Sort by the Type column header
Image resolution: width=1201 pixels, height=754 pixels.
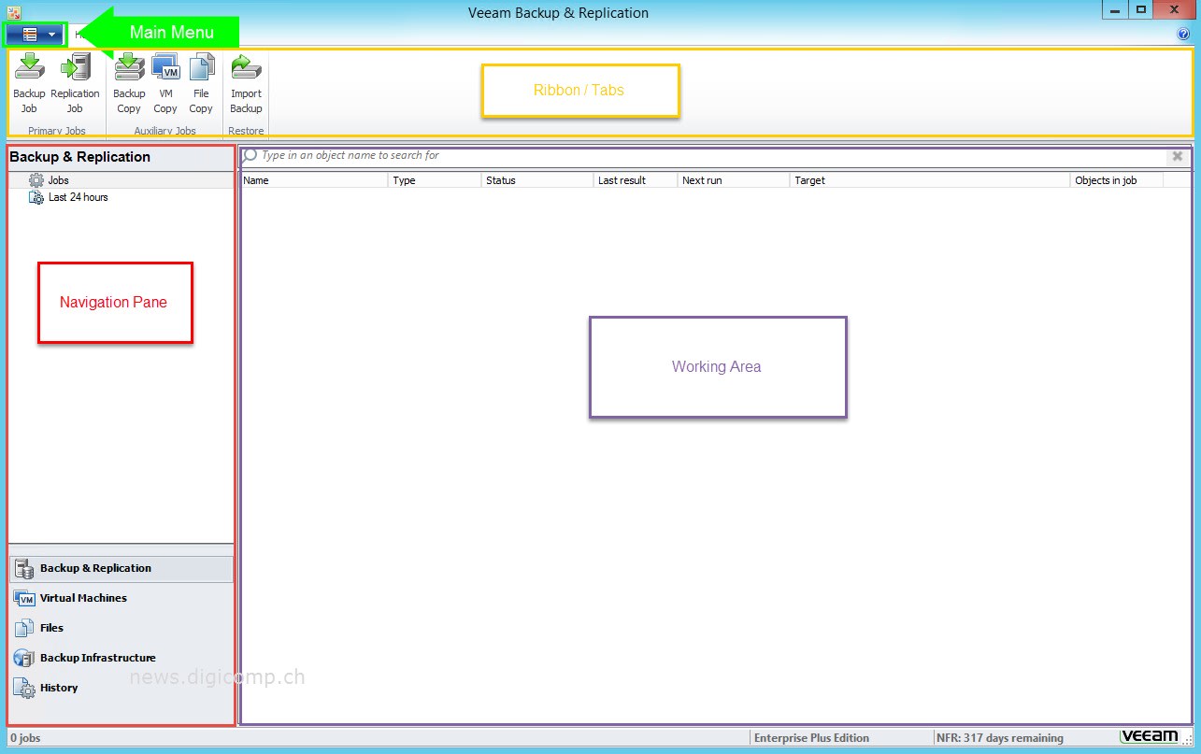coord(435,180)
